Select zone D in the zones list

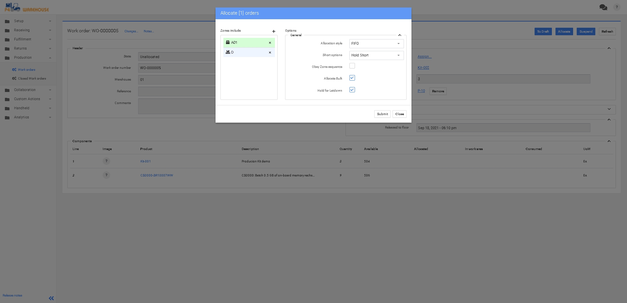point(245,53)
